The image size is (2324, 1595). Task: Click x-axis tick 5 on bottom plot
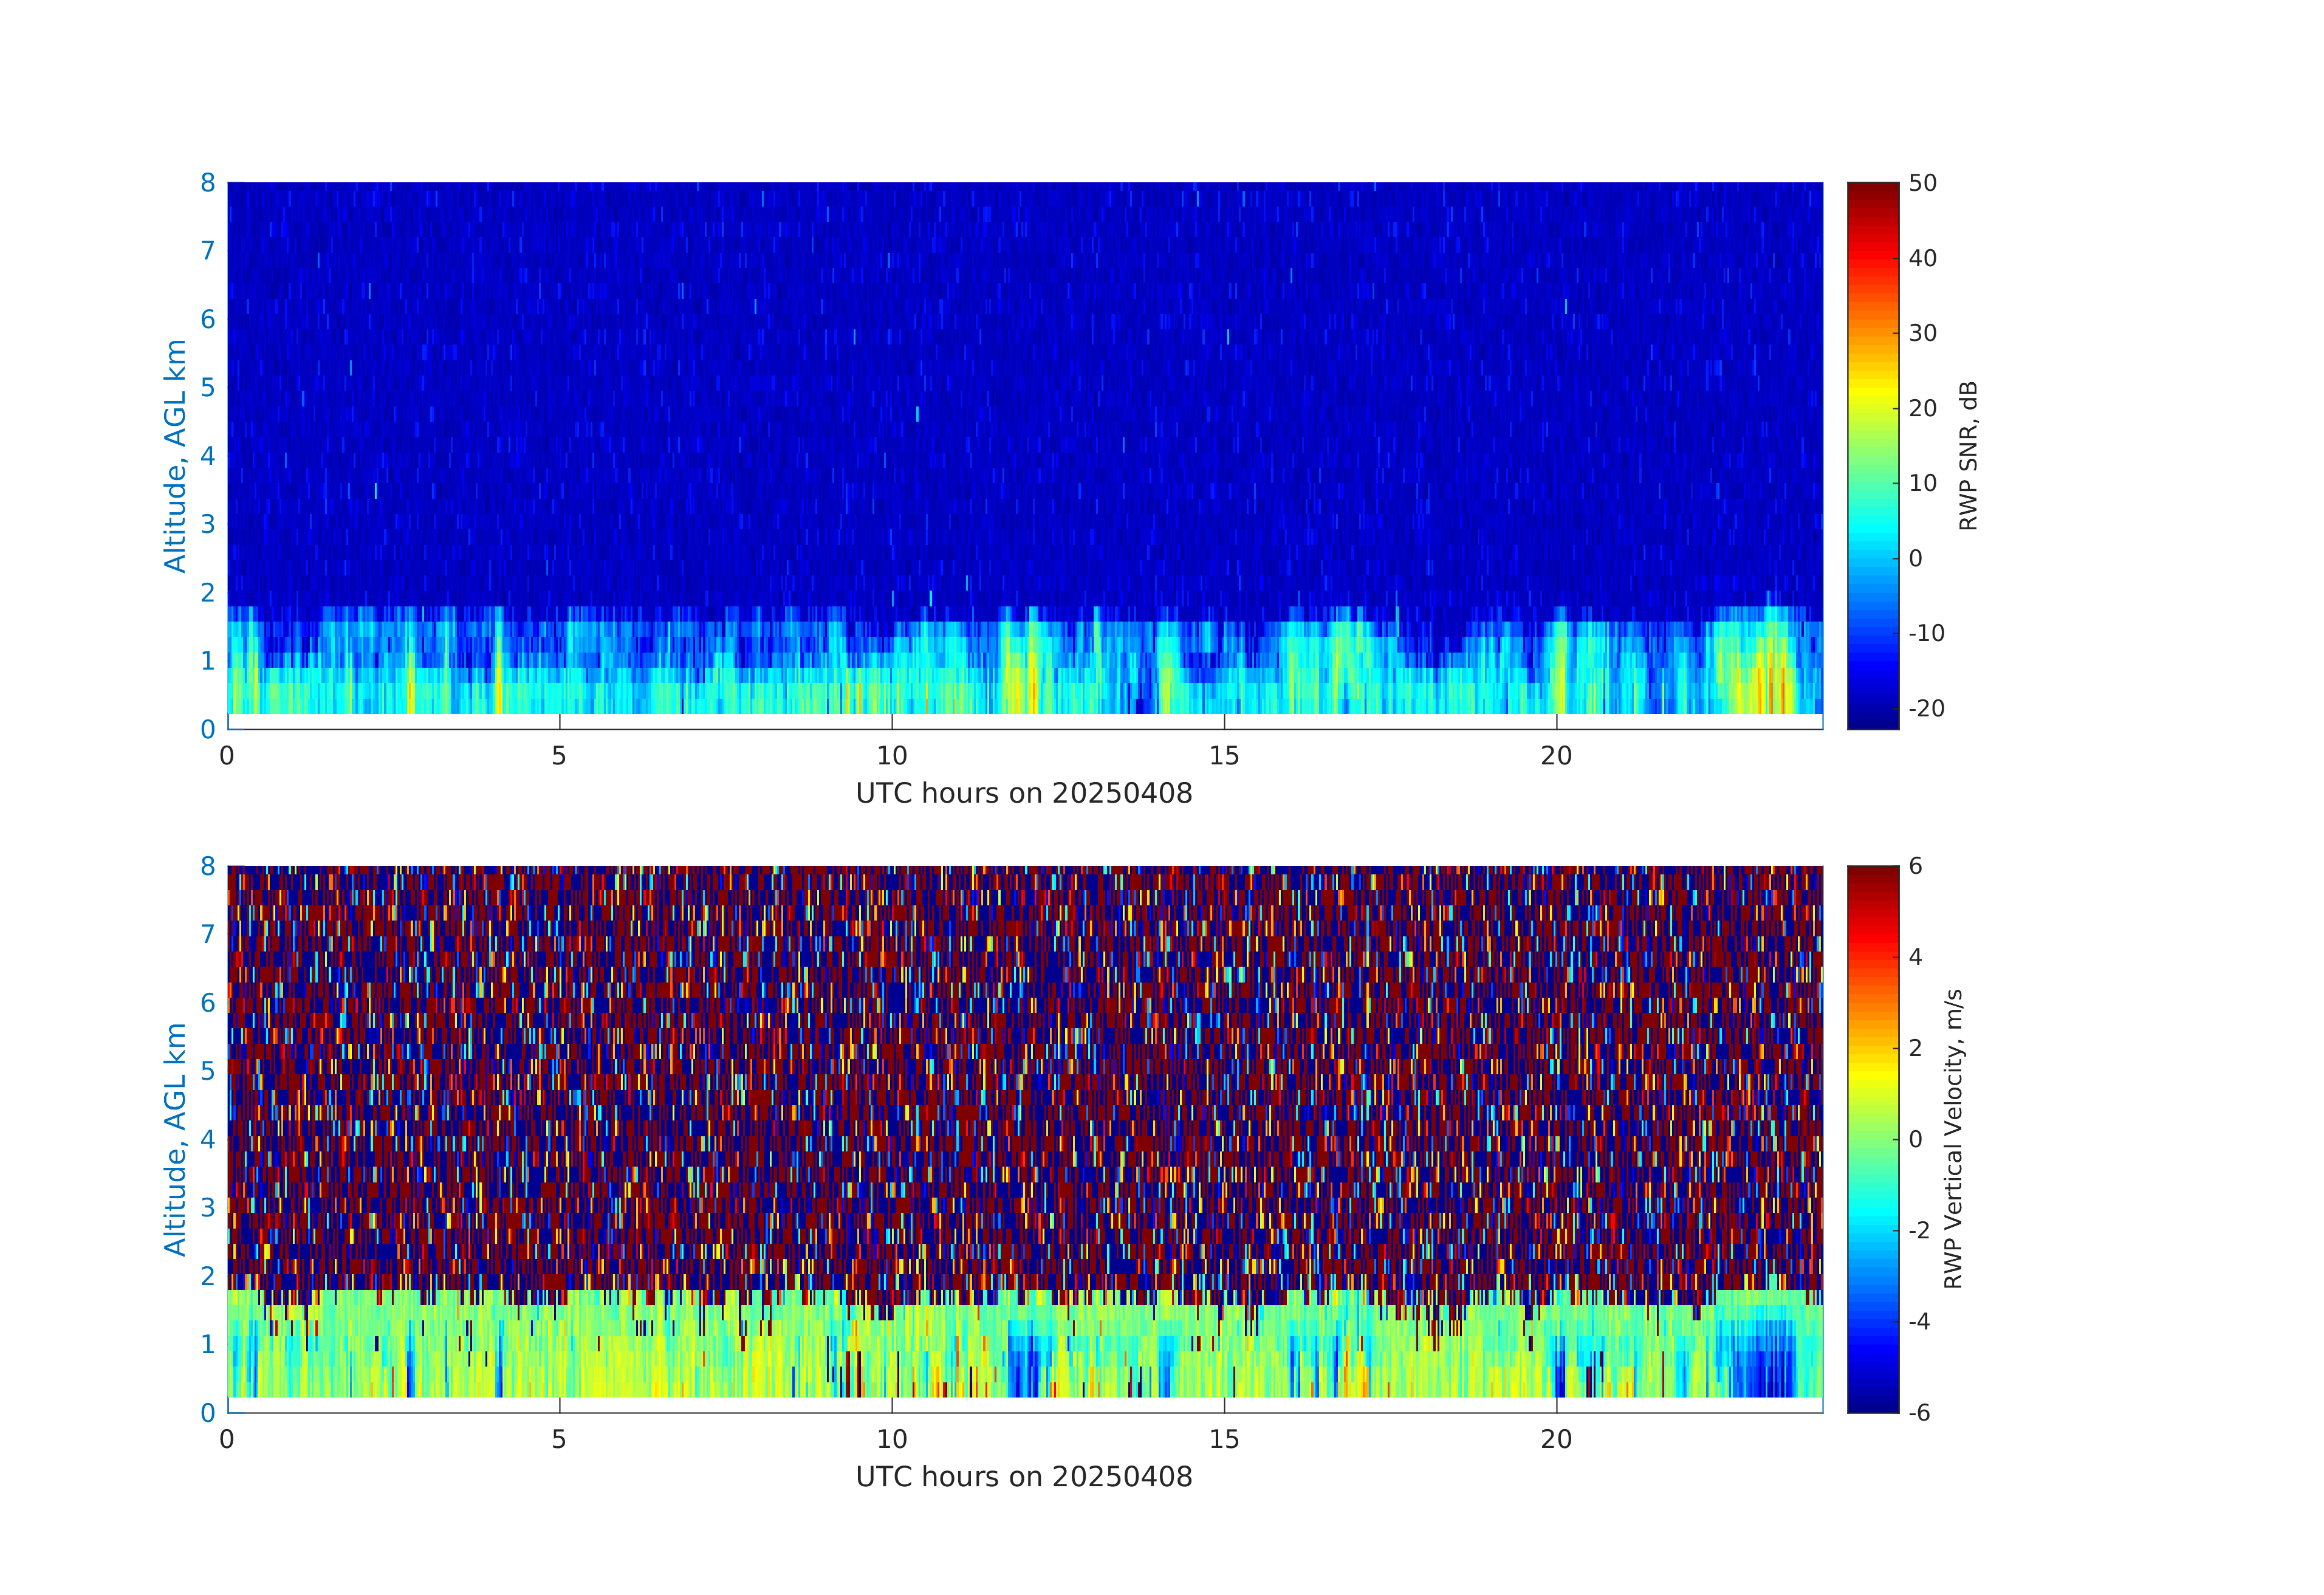point(559,1439)
